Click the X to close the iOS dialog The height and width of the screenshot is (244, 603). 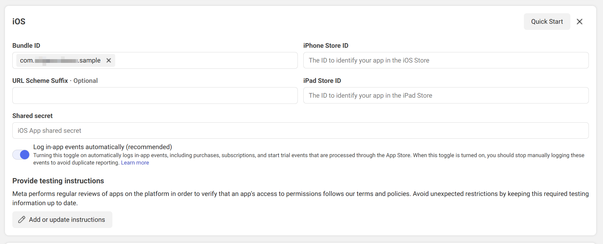pos(580,21)
